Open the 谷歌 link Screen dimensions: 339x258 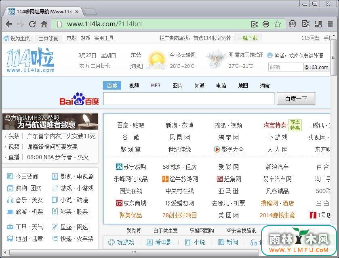pyautogui.click(x=131, y=137)
